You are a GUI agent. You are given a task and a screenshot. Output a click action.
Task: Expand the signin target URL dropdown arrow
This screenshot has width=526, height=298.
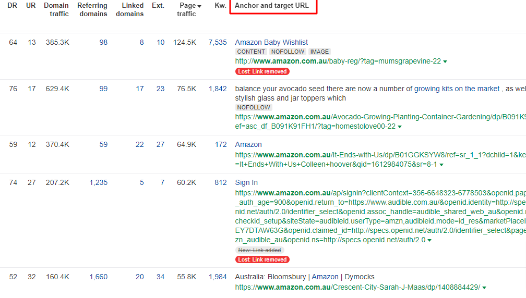pos(429,240)
